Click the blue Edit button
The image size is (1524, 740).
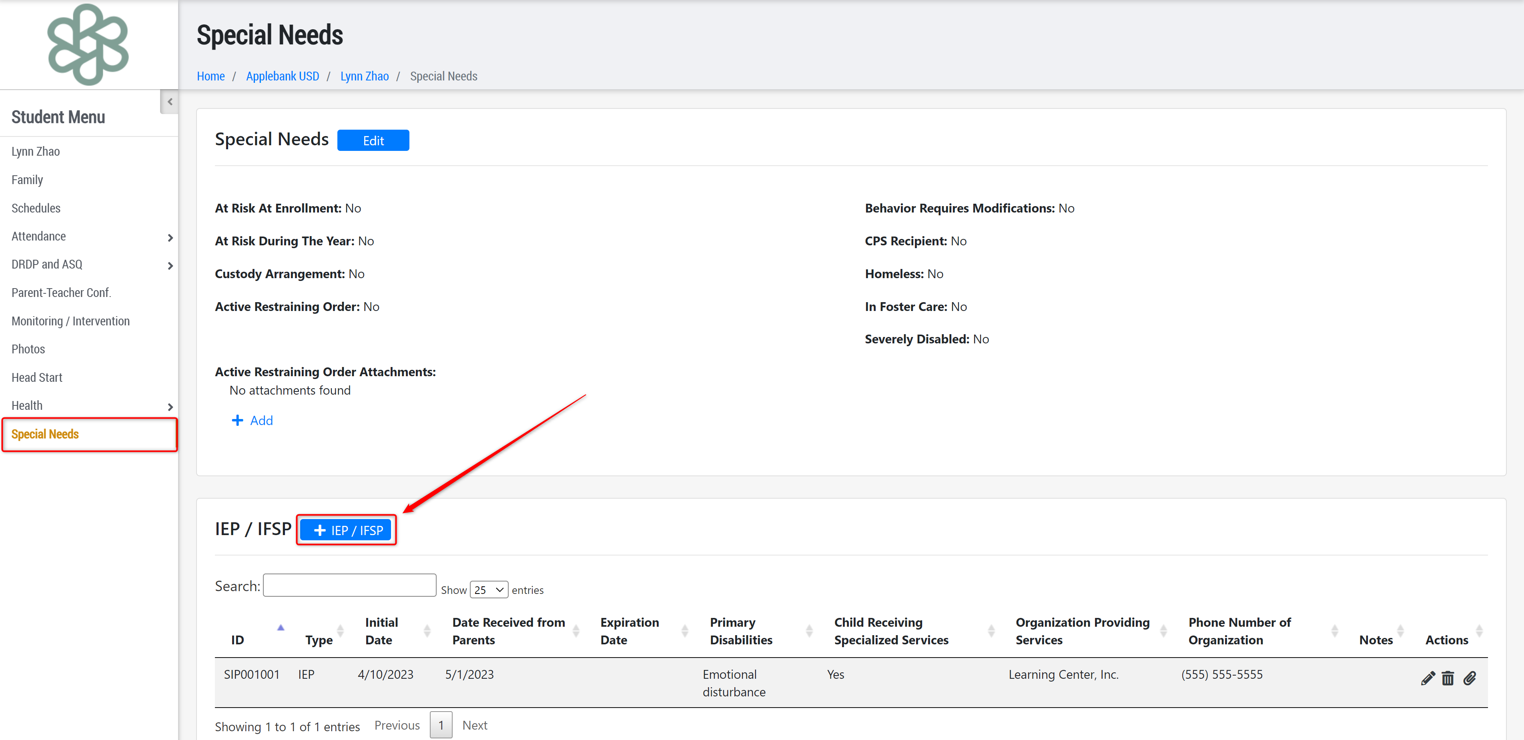tap(373, 141)
